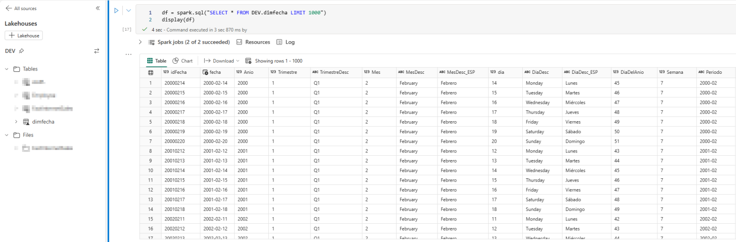Viewport: 736px width, 242px height.
Task: Click the green success checkmark status
Action: [144, 29]
